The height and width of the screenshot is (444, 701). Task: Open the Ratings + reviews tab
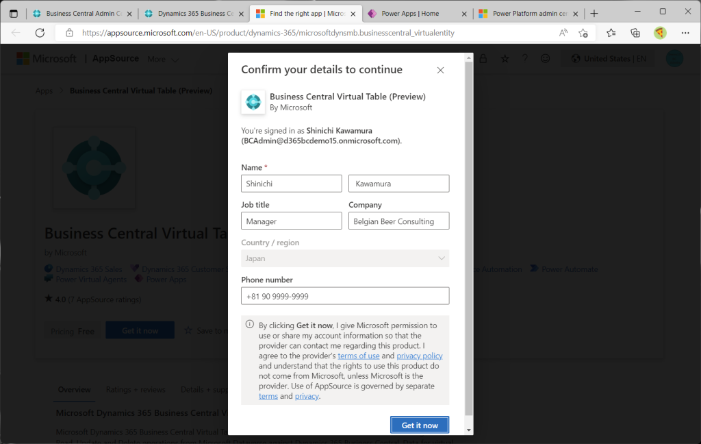click(x=136, y=389)
